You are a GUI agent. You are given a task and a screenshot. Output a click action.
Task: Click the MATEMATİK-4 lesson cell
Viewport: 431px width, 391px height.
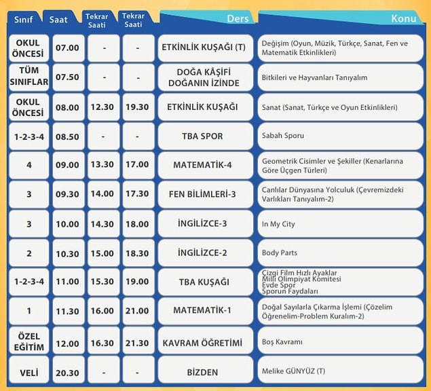coord(206,165)
